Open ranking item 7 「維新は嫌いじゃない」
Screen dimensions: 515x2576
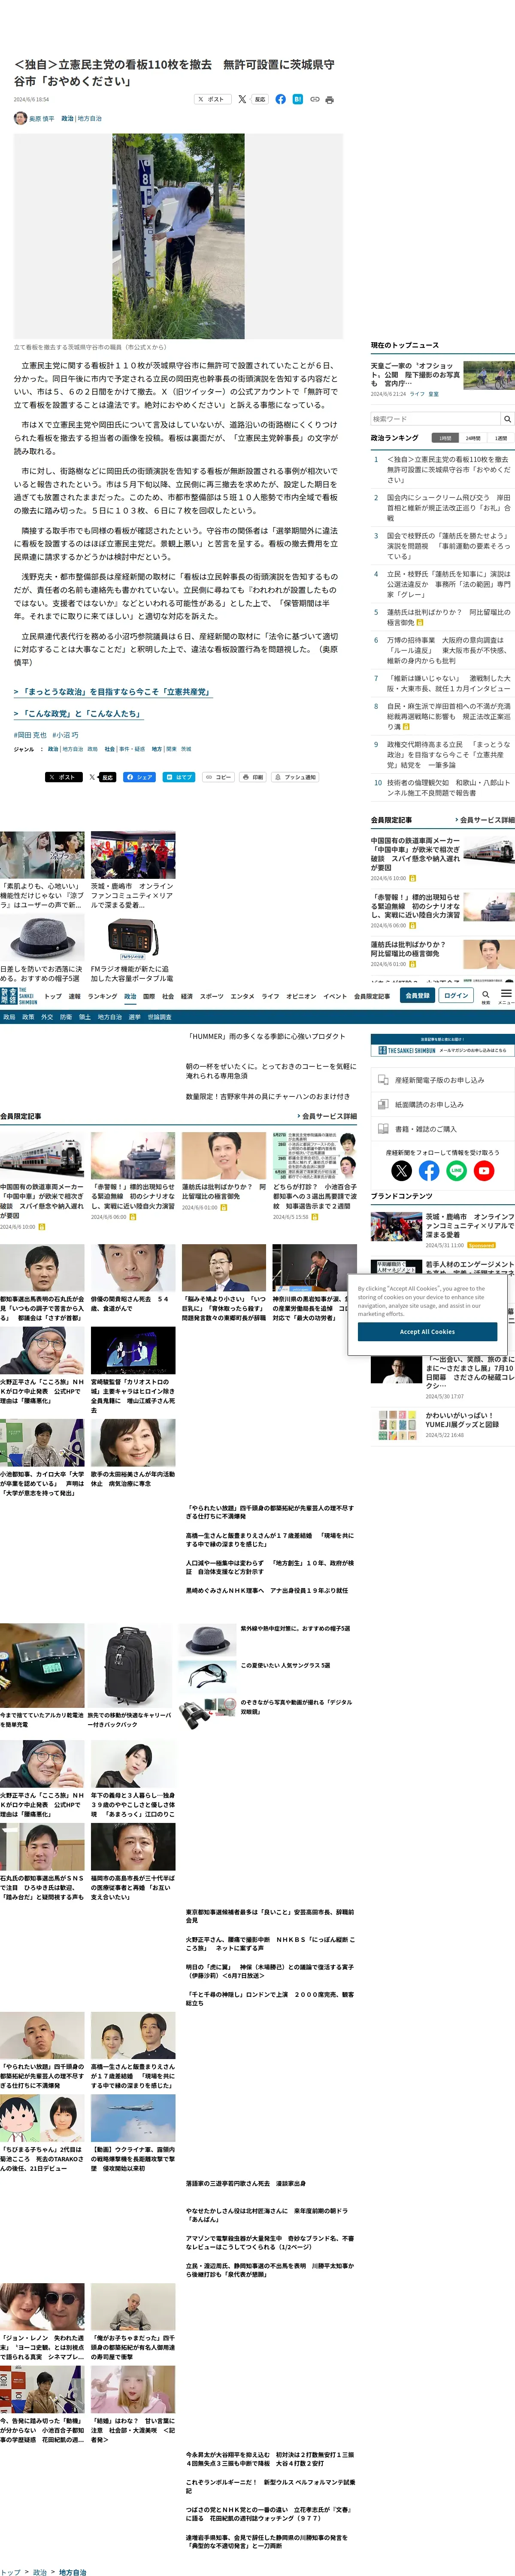click(448, 683)
